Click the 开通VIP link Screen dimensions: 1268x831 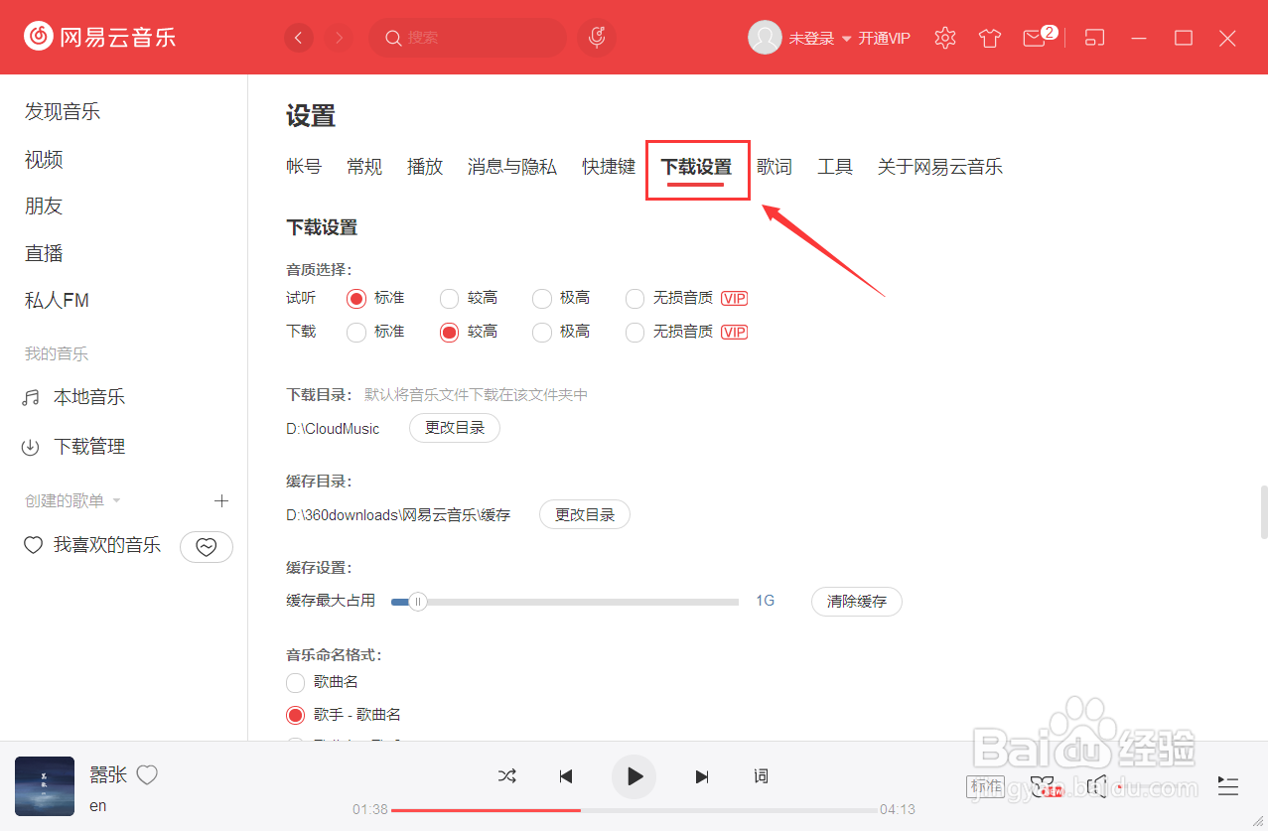click(x=884, y=38)
